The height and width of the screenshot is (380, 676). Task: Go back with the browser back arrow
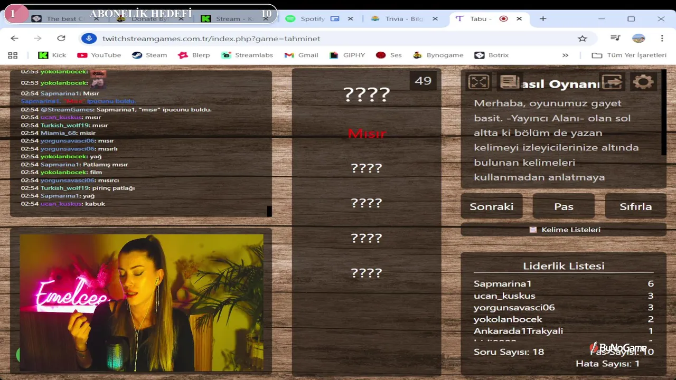point(14,39)
